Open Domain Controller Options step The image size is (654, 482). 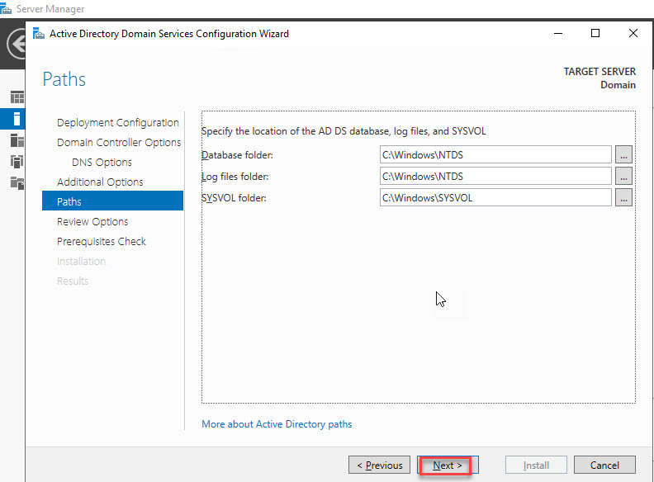[119, 143]
